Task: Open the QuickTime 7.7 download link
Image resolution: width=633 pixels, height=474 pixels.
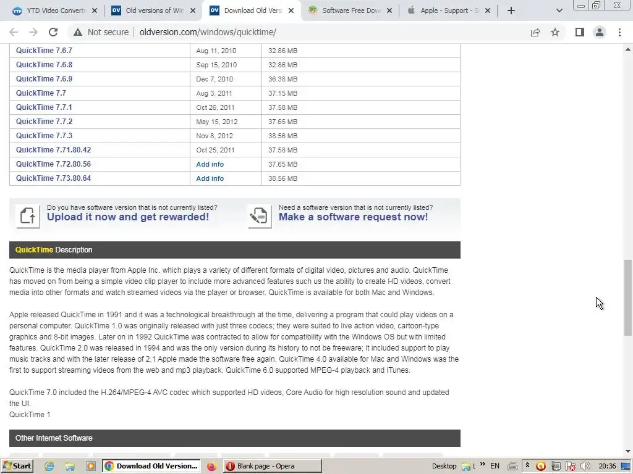Action: coord(41,93)
